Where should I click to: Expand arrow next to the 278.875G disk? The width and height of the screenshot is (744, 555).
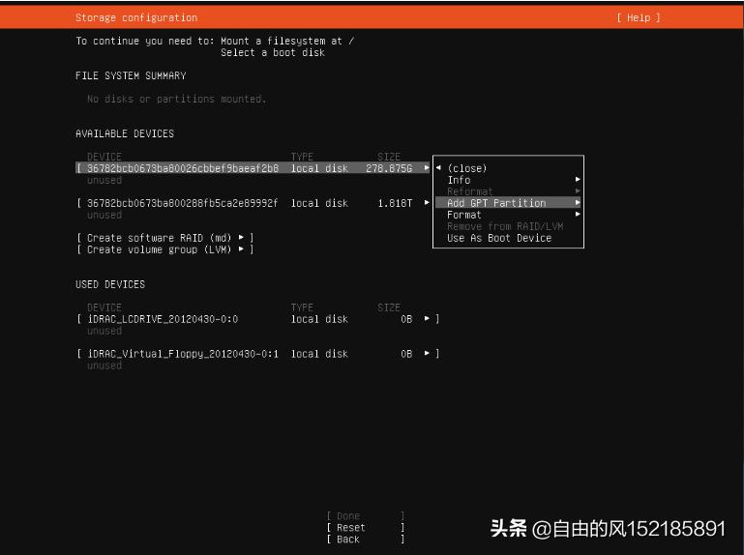click(427, 167)
